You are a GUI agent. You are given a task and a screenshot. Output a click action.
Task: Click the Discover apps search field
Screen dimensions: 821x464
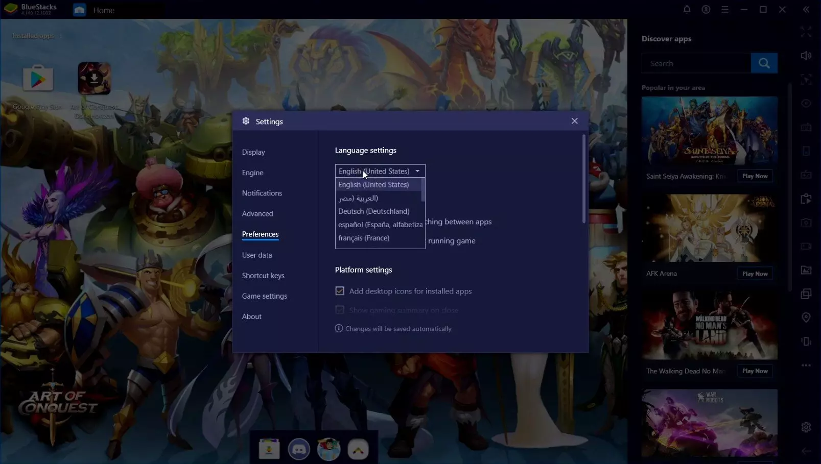coord(696,63)
